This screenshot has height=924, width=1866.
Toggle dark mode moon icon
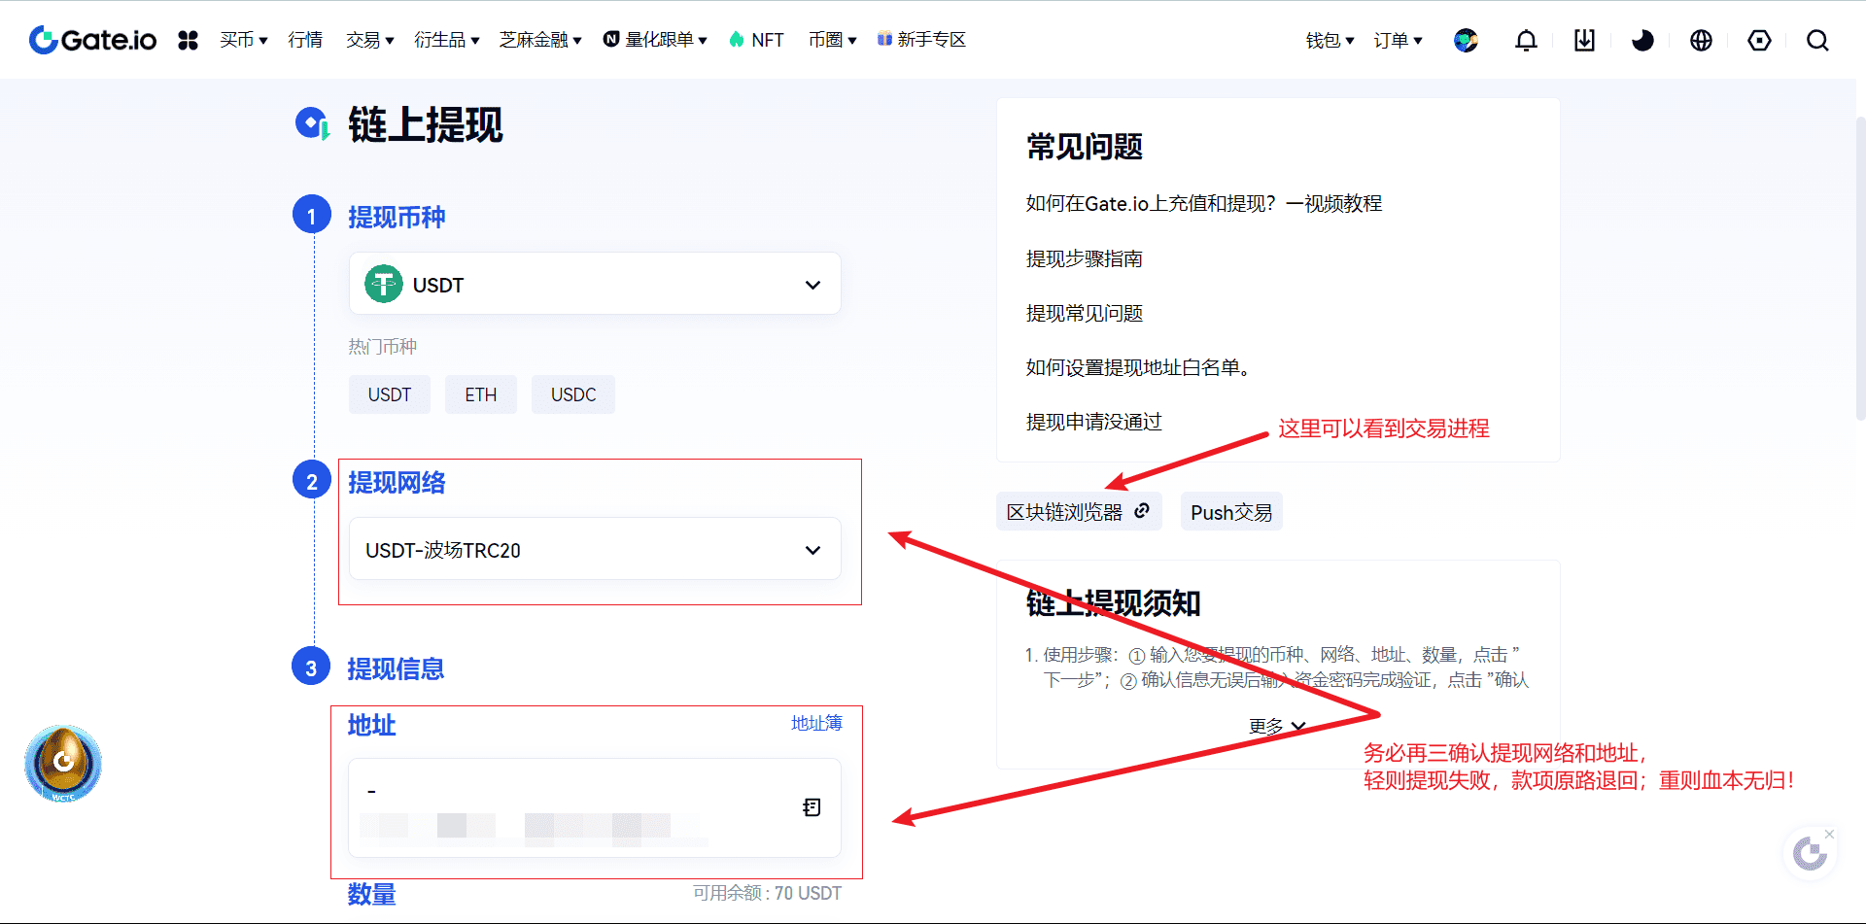click(1642, 40)
